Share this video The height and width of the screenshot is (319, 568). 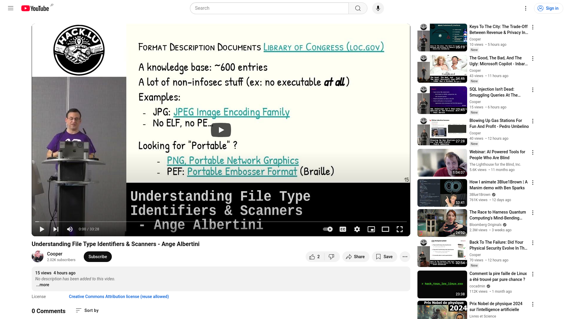pos(356,257)
